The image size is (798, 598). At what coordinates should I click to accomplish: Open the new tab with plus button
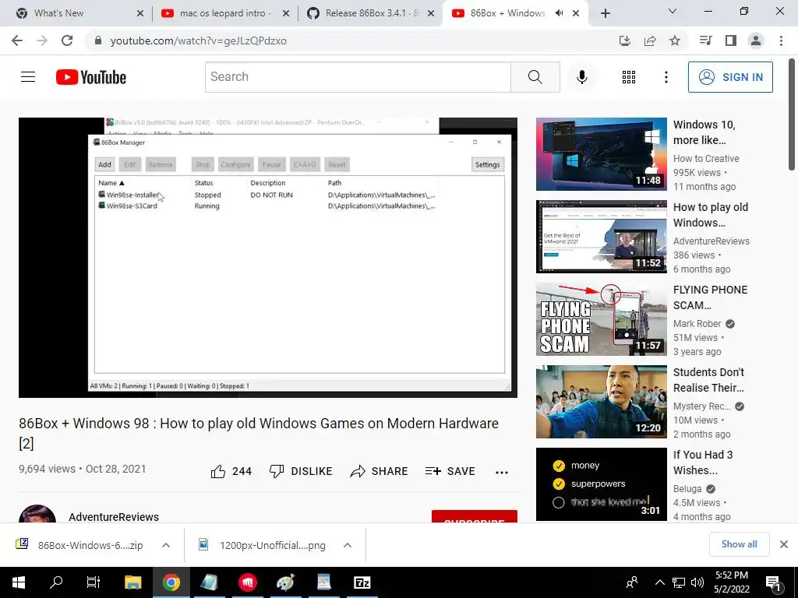605,13
